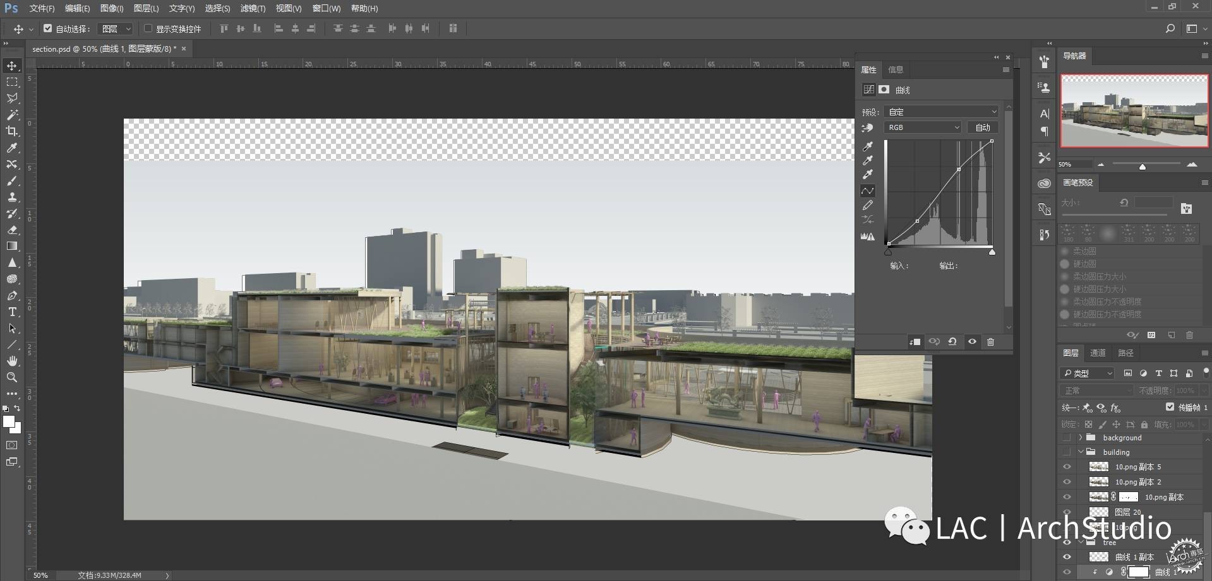Delete the adjustment layer via the Properties trash icon
Screen dimensions: 1212x581
990,342
